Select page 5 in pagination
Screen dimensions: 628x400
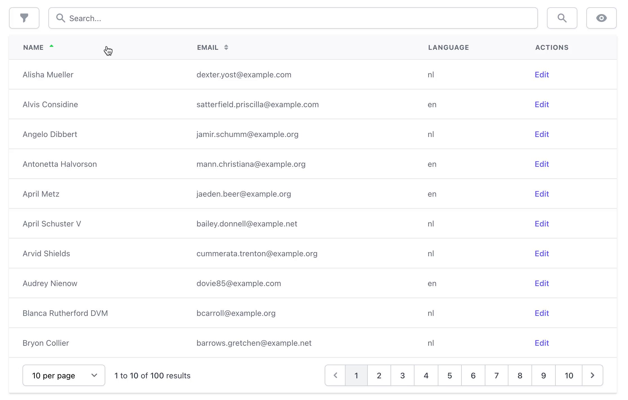[450, 375]
